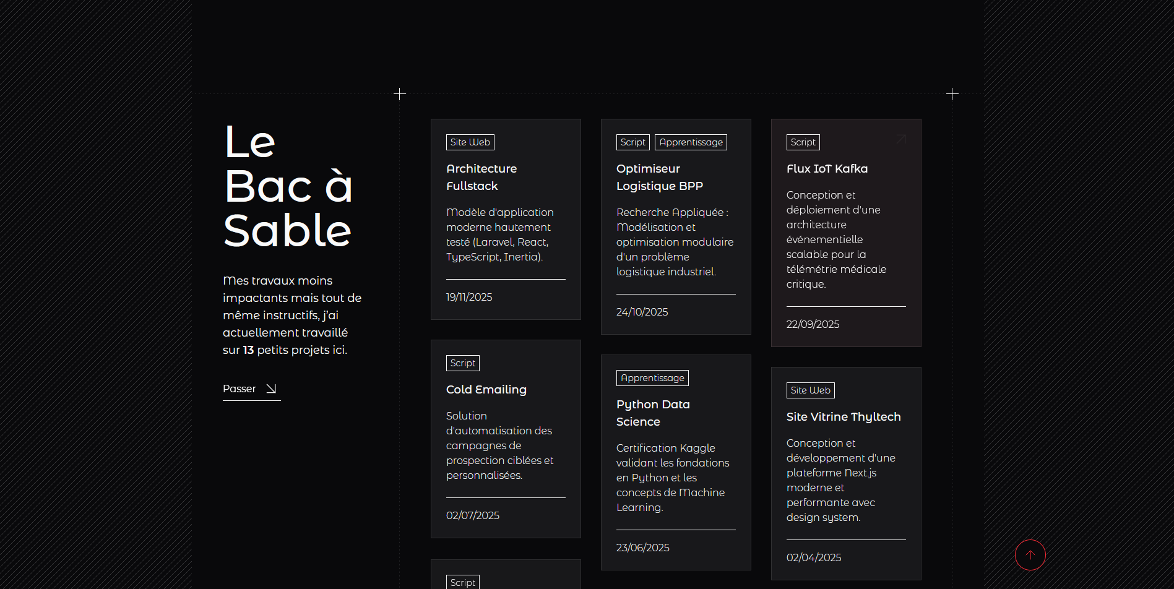
Task: Select the Site Web tag on Site Vitrine Thyltech
Action: pos(810,390)
